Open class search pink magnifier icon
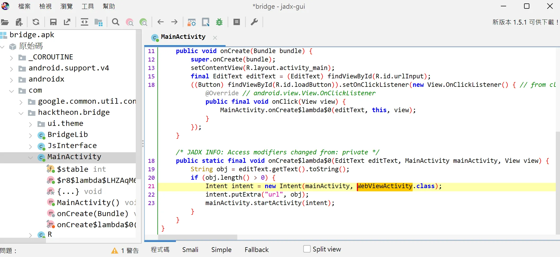This screenshot has height=257, width=560. (x=130, y=22)
